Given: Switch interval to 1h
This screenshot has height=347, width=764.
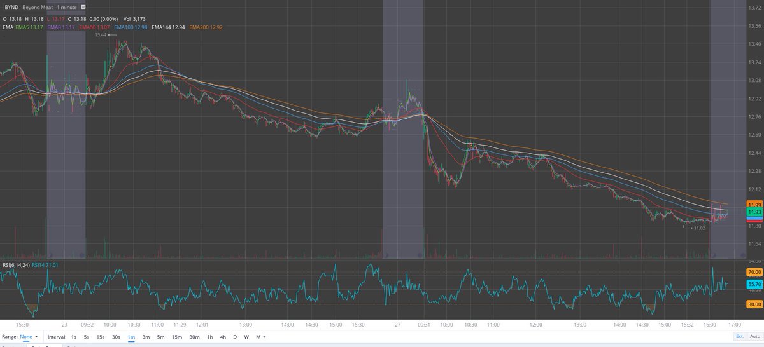Looking at the screenshot, I should [x=210, y=336].
